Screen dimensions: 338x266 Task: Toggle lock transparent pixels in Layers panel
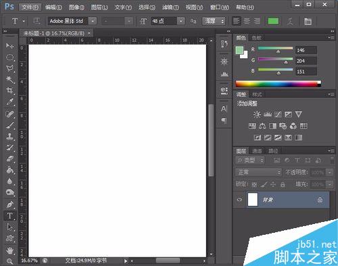[254, 185]
